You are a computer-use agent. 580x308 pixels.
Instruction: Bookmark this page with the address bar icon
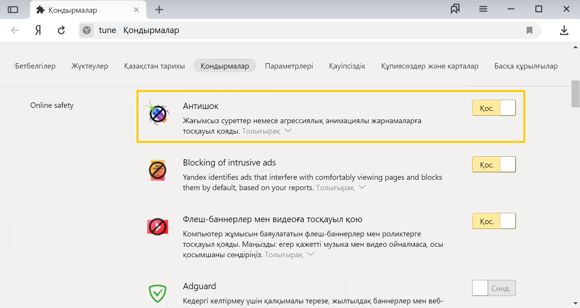click(x=530, y=30)
